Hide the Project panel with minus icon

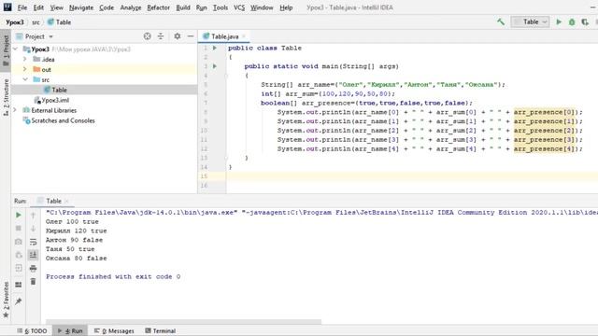191,36
